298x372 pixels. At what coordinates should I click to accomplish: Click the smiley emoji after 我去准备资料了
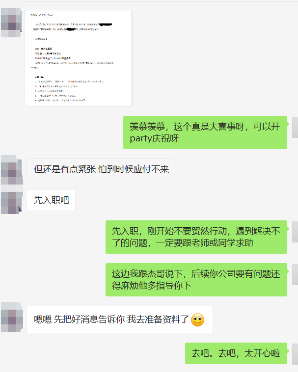(x=197, y=320)
